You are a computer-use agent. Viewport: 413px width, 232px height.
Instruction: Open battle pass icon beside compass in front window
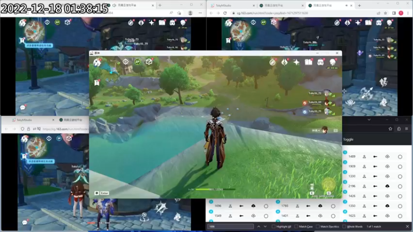[x=284, y=62]
